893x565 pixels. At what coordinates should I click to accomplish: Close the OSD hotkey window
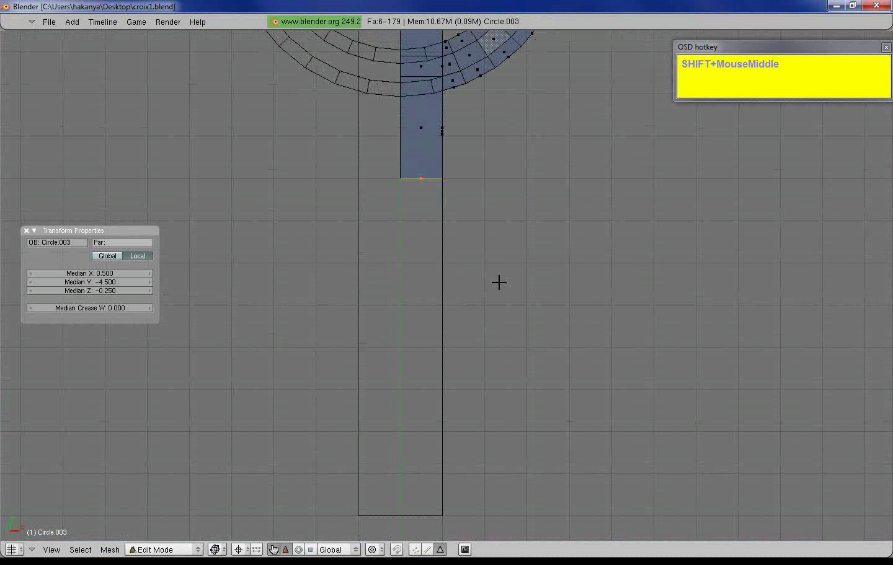click(x=886, y=47)
